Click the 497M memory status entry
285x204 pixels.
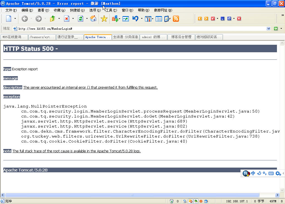point(273,201)
